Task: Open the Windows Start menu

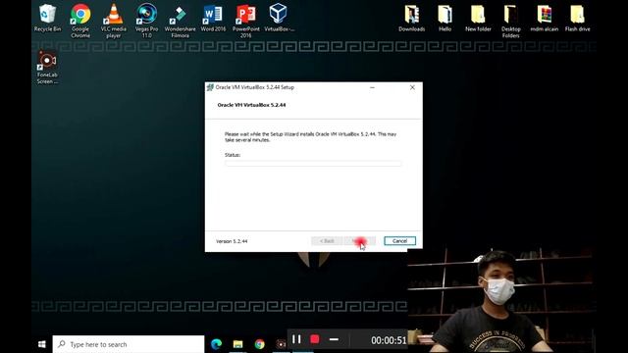Action: (x=41, y=344)
